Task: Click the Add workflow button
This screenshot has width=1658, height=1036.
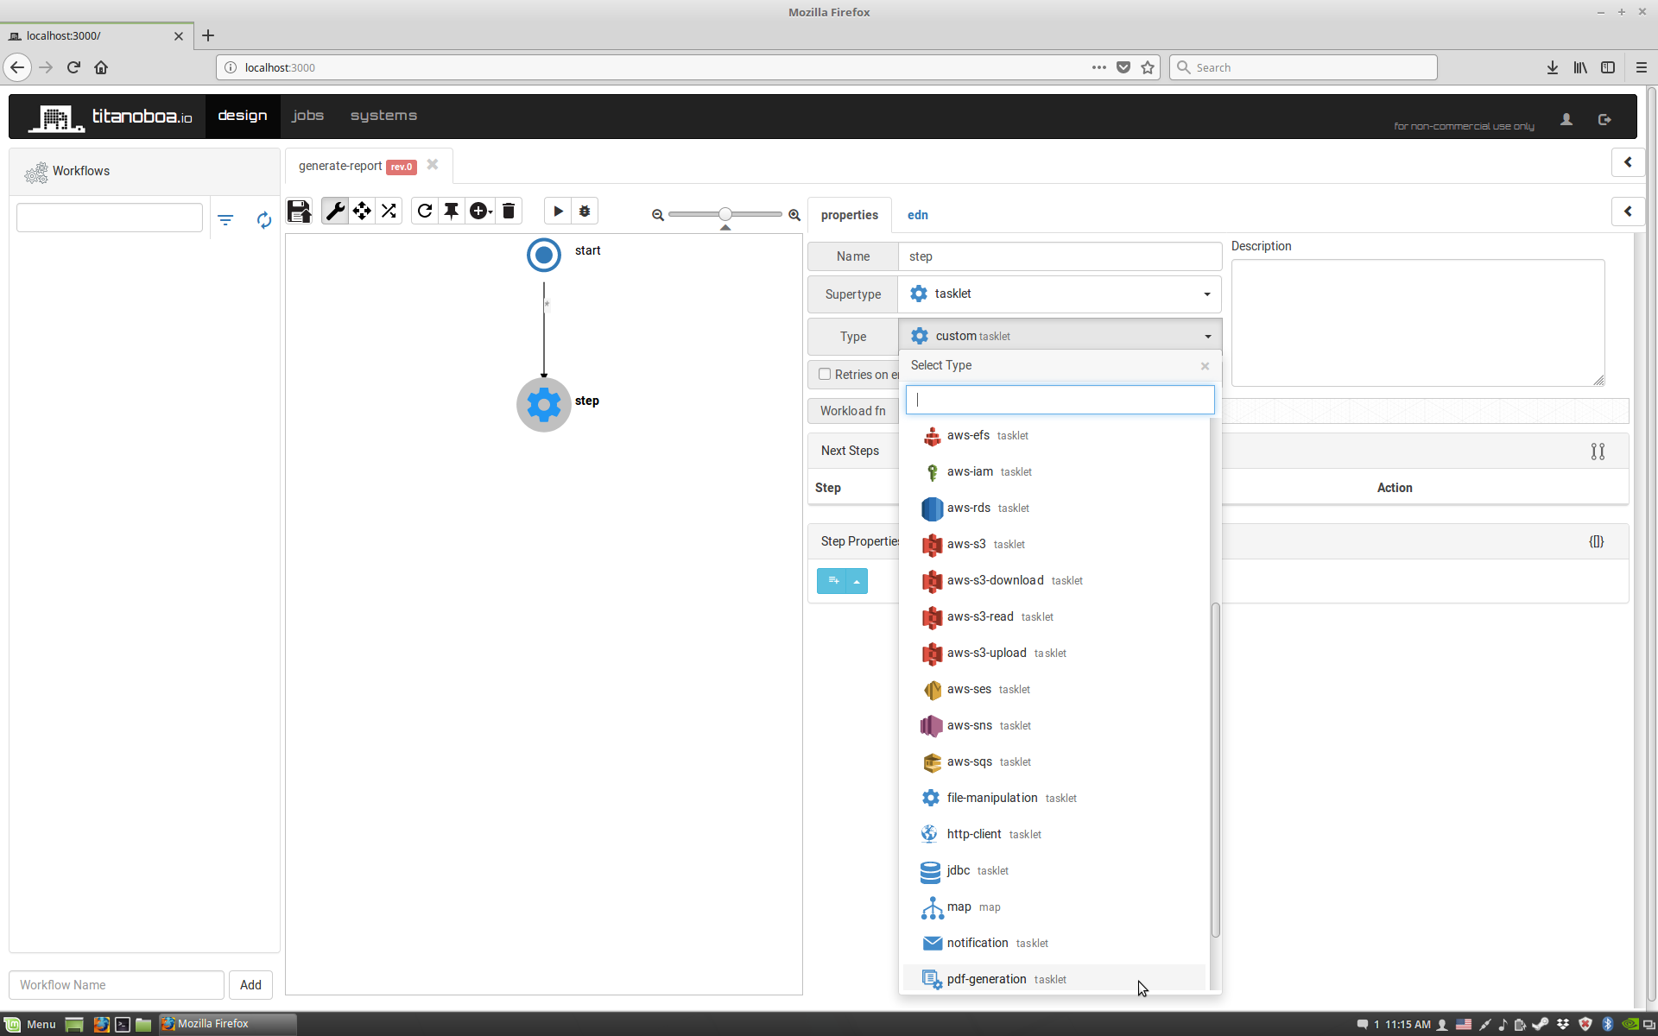Action: [x=250, y=985]
